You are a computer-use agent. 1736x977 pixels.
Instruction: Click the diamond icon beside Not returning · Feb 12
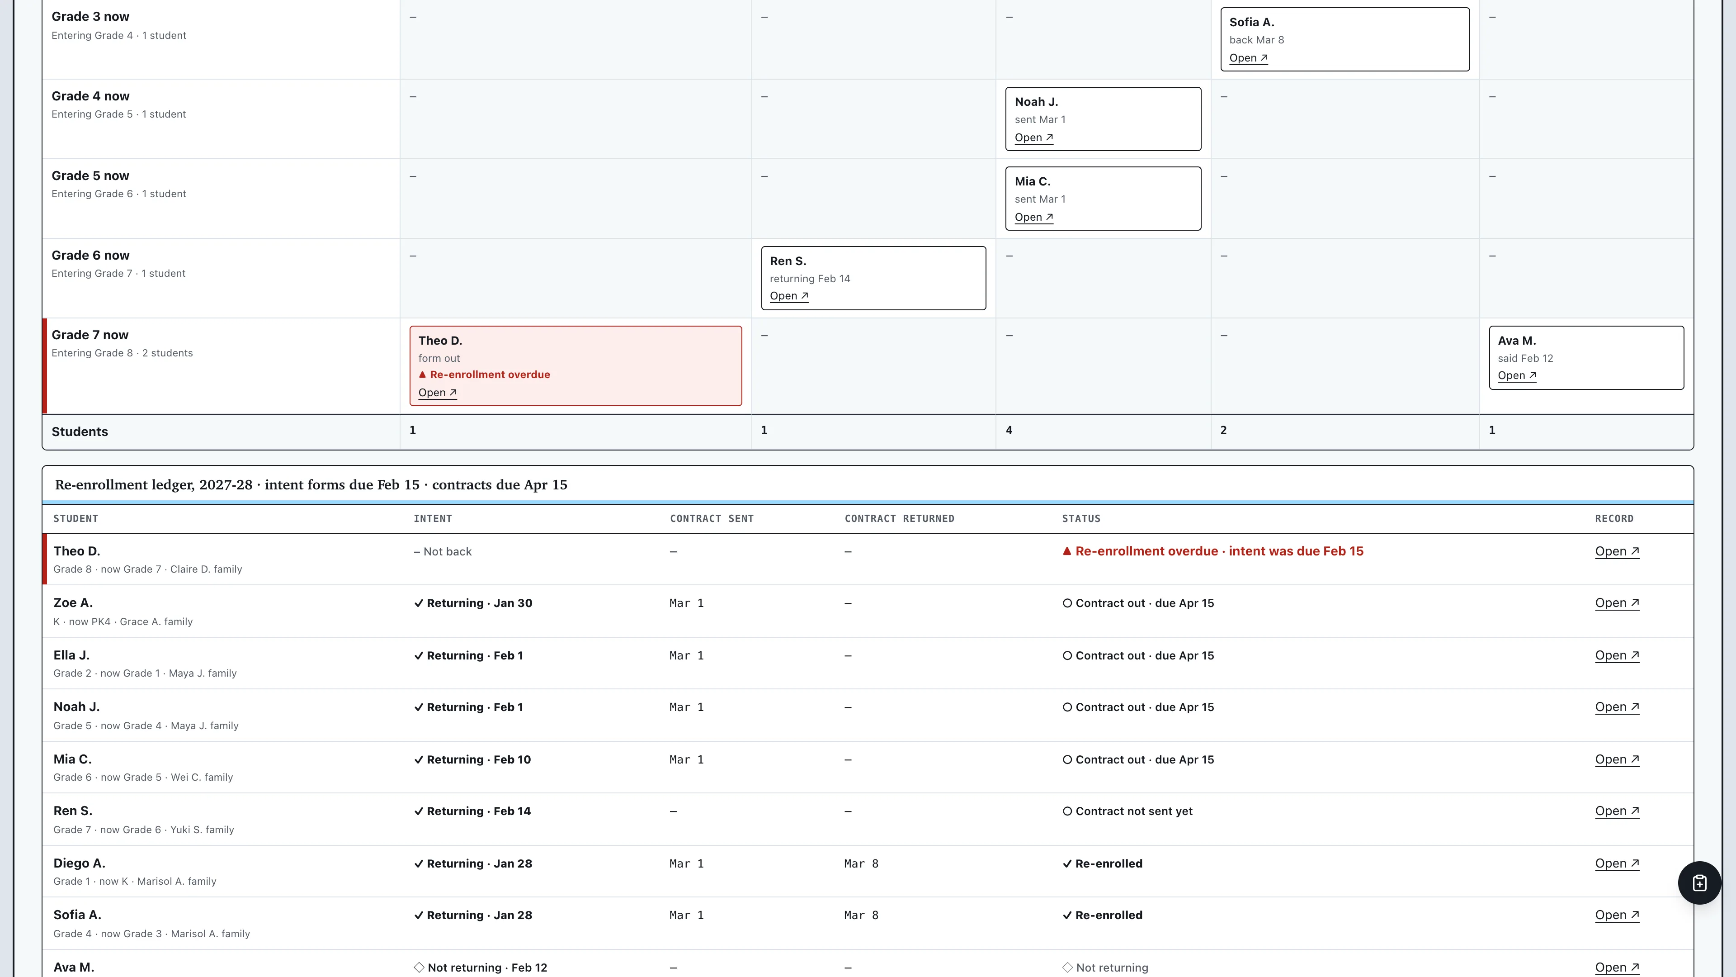click(419, 968)
